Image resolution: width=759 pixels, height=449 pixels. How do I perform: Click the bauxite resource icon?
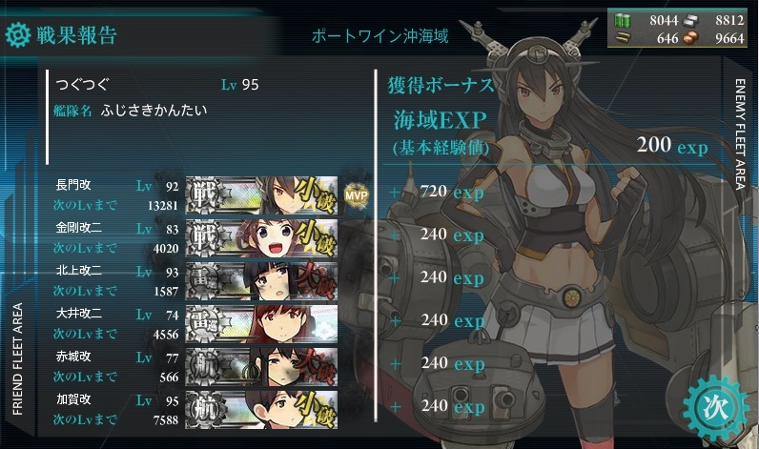690,38
